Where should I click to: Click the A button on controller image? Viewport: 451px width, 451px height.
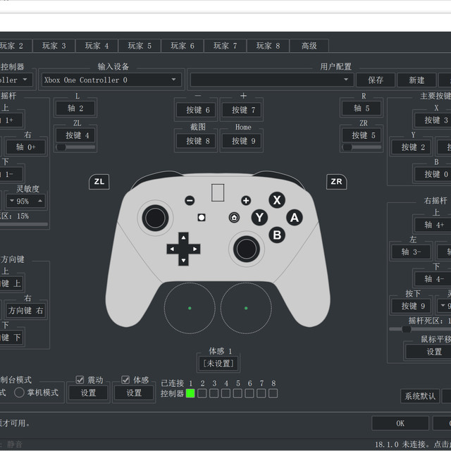tap(295, 218)
